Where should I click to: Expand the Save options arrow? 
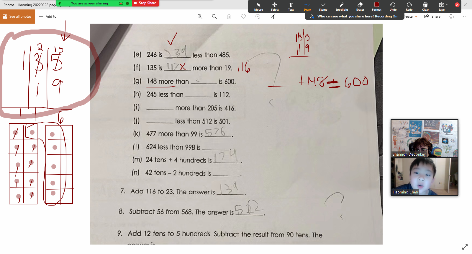coord(447,4)
